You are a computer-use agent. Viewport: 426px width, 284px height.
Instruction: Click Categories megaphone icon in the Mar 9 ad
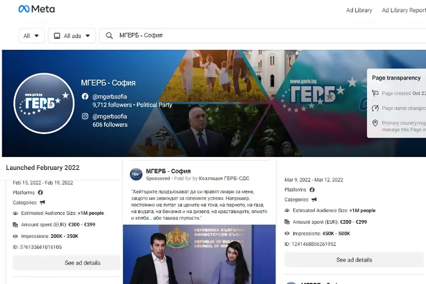pos(314,200)
